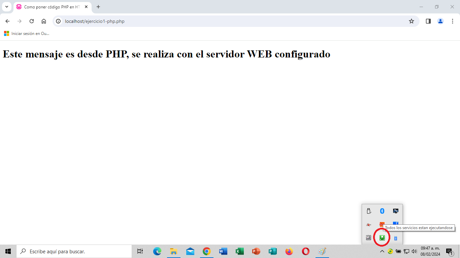Open the Bluetooth tray icon
Screen dimensions: 460x258
[x=382, y=211]
